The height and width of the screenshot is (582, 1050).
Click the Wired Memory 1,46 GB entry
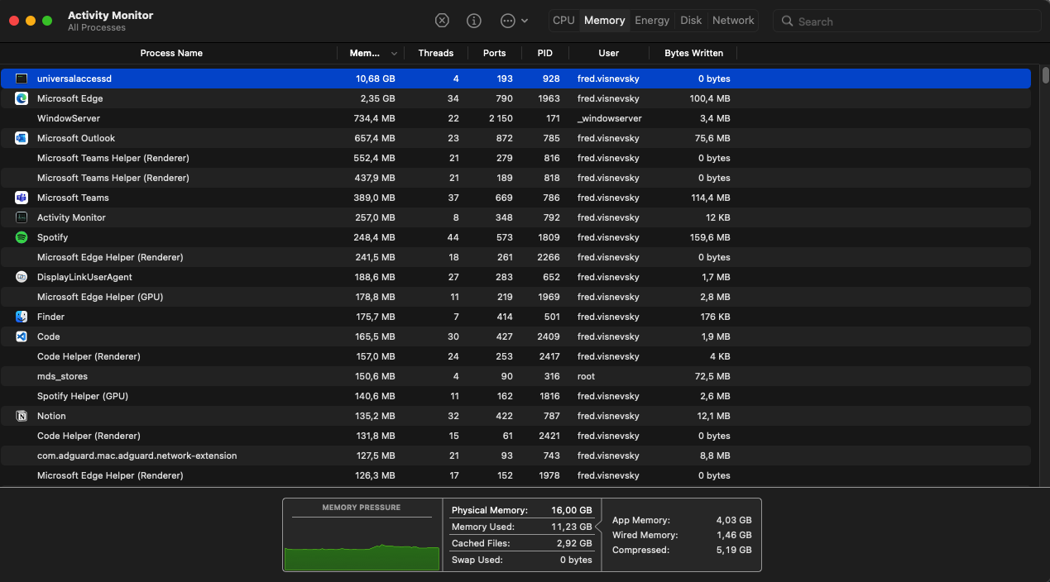tap(682, 535)
